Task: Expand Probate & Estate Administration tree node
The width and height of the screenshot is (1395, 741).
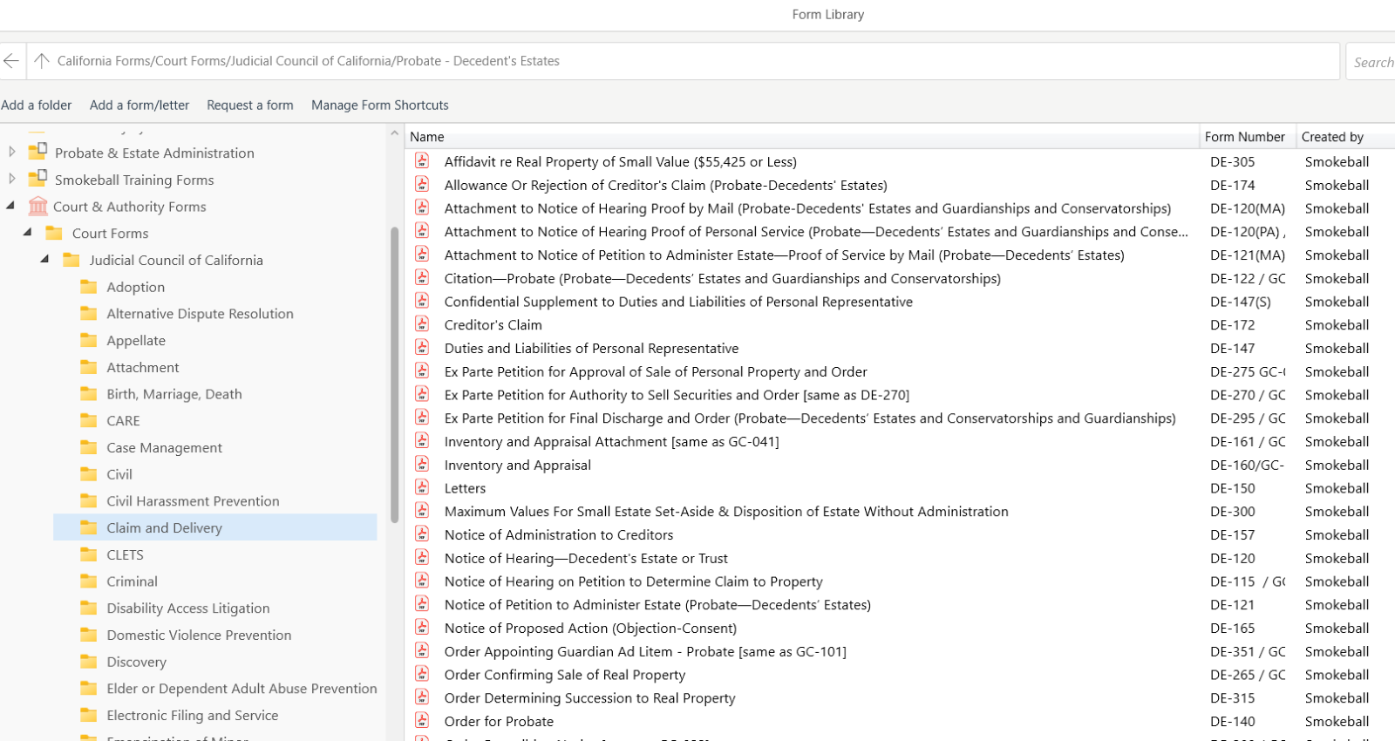Action: (x=11, y=153)
